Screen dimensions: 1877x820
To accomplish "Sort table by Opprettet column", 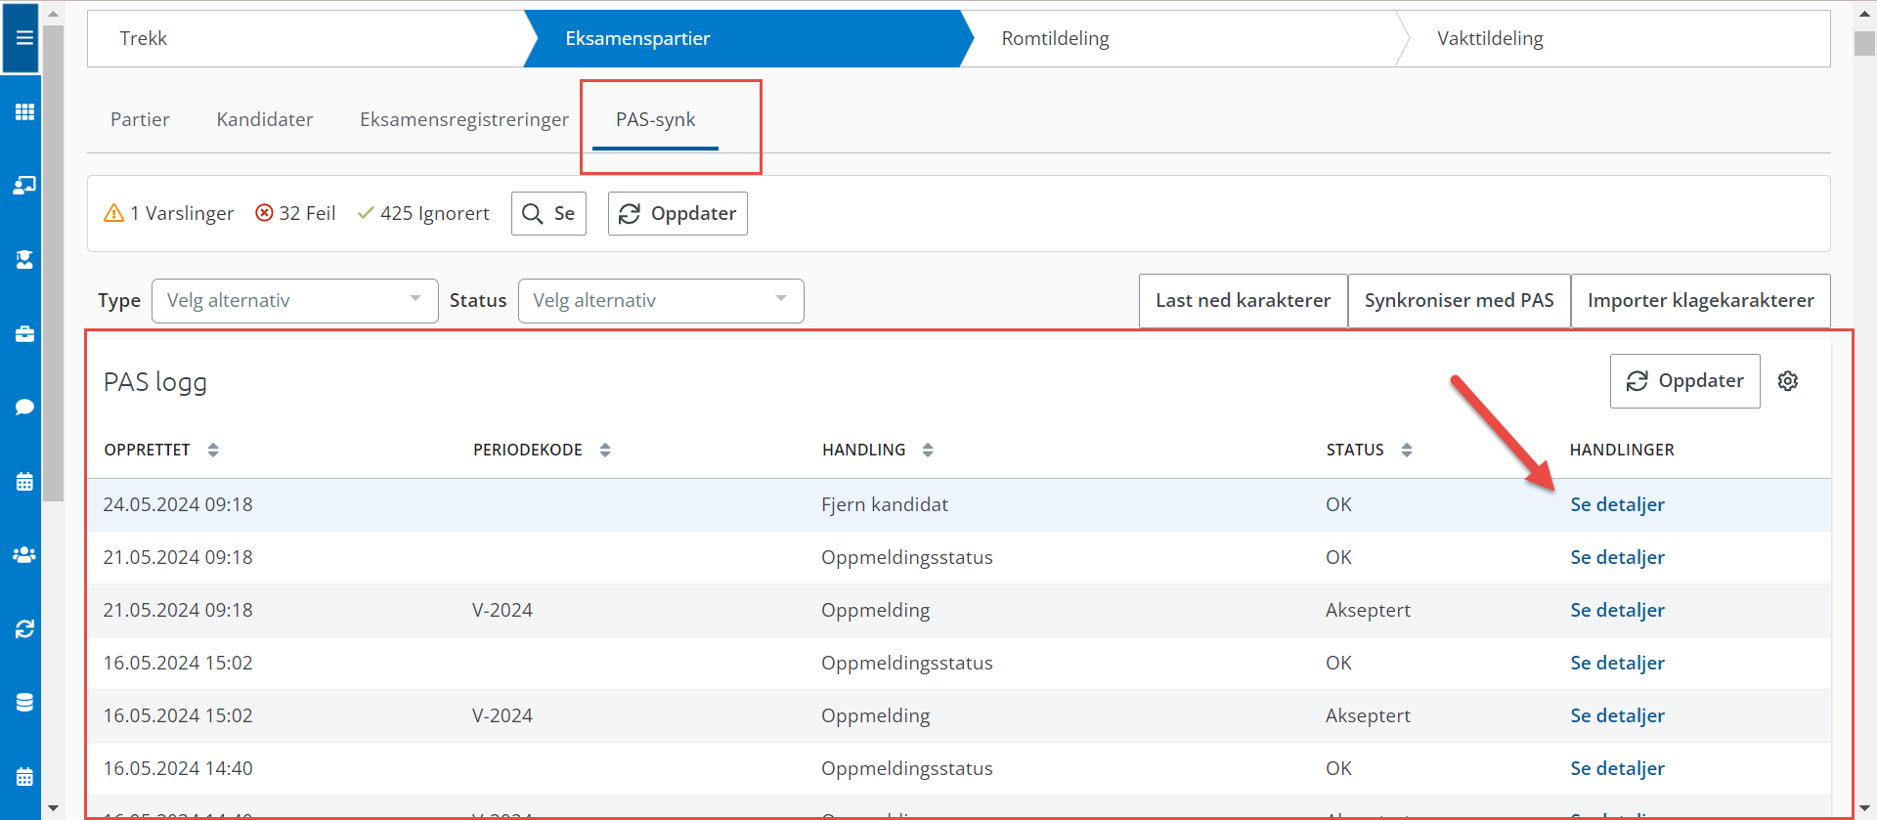I will (x=213, y=450).
